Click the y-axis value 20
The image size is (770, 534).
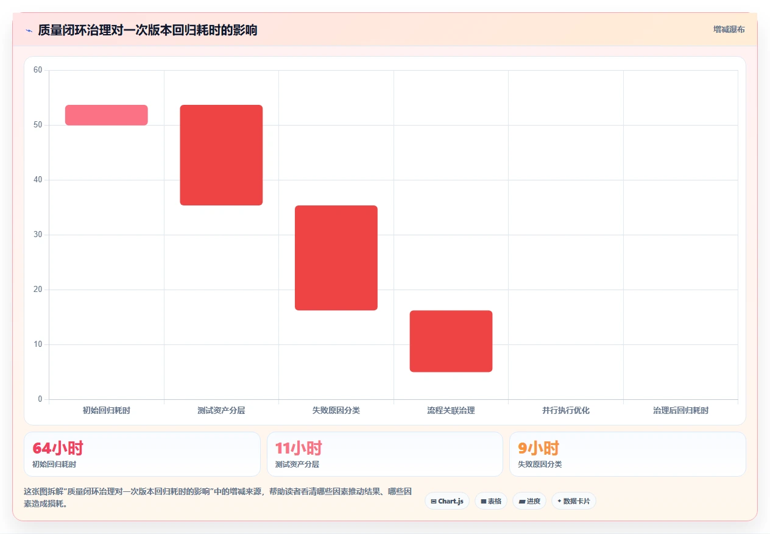pos(38,290)
